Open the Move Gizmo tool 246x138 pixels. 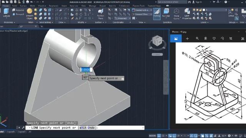point(176,14)
